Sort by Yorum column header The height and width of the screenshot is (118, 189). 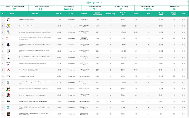(x=136, y=14)
